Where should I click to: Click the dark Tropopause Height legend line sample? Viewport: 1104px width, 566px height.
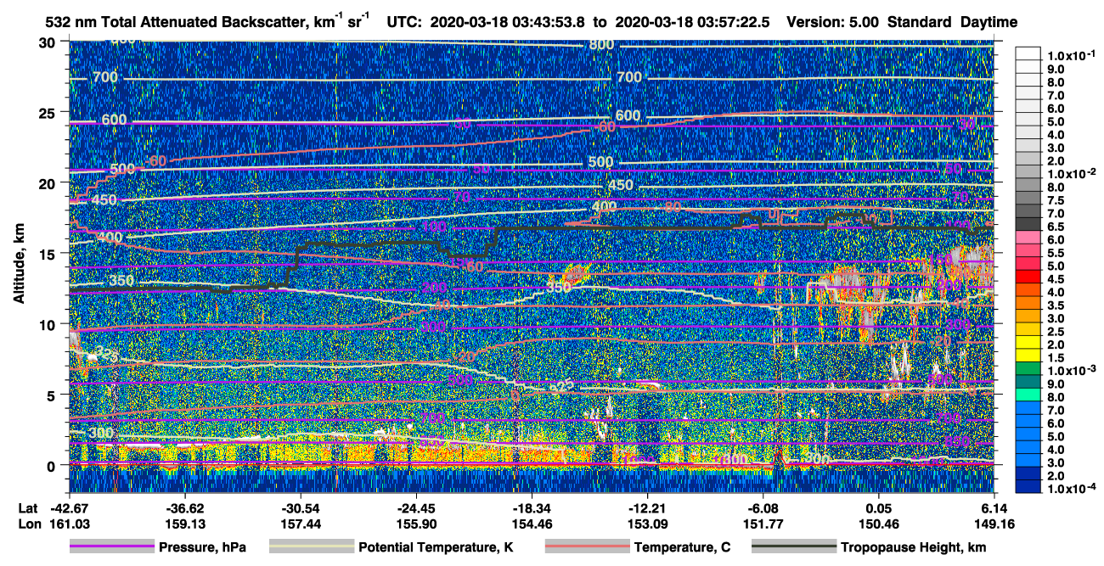pos(794,547)
